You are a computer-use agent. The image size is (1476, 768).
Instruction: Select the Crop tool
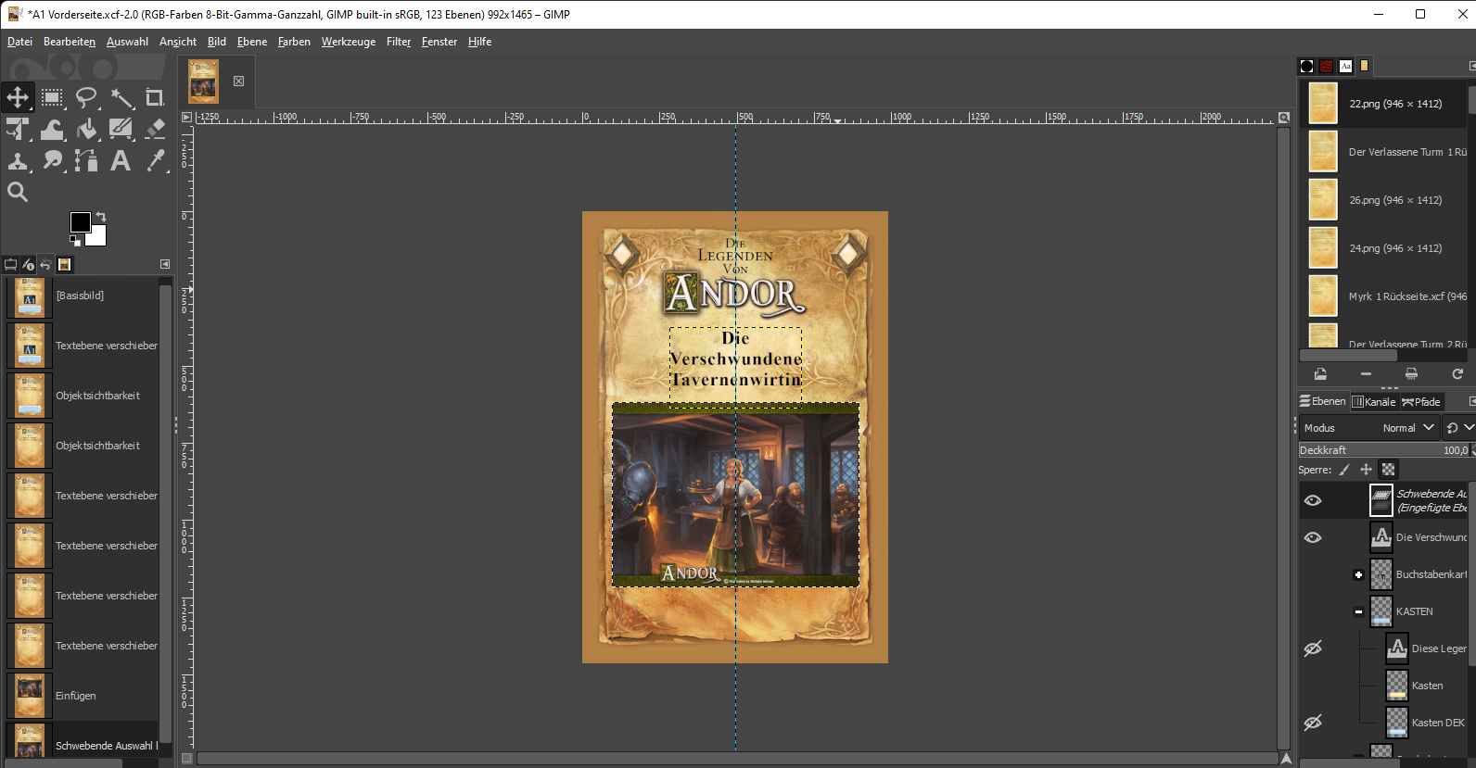tap(155, 97)
